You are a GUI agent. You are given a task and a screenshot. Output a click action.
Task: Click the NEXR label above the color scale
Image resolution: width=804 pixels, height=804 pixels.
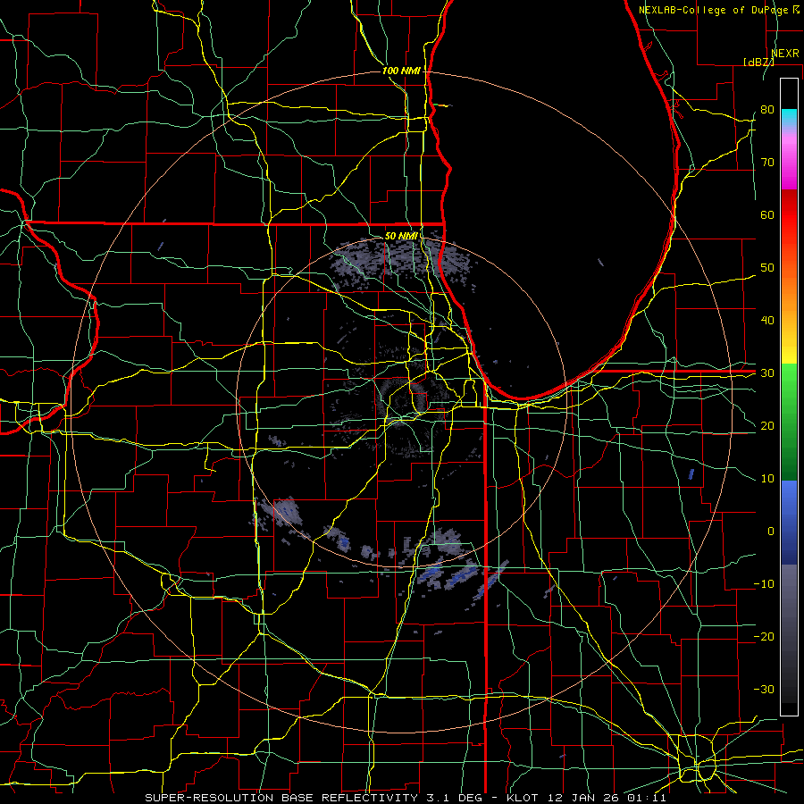(784, 54)
